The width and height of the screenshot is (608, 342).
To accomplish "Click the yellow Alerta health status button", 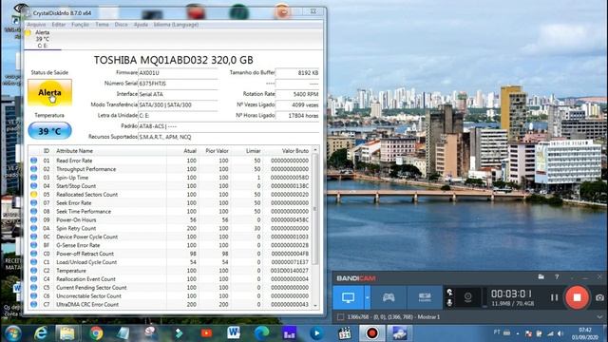I will tap(49, 93).
